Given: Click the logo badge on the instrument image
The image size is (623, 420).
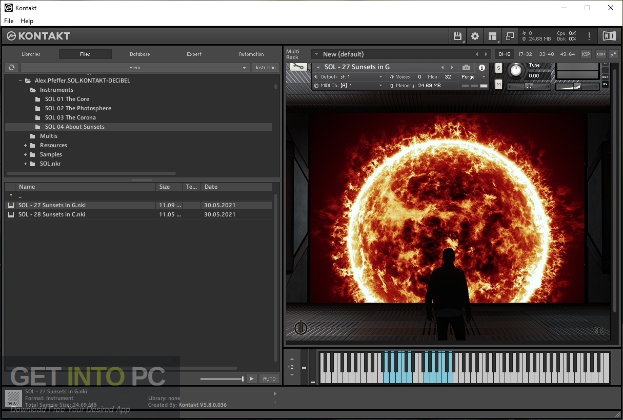Looking at the screenshot, I should pos(301,328).
